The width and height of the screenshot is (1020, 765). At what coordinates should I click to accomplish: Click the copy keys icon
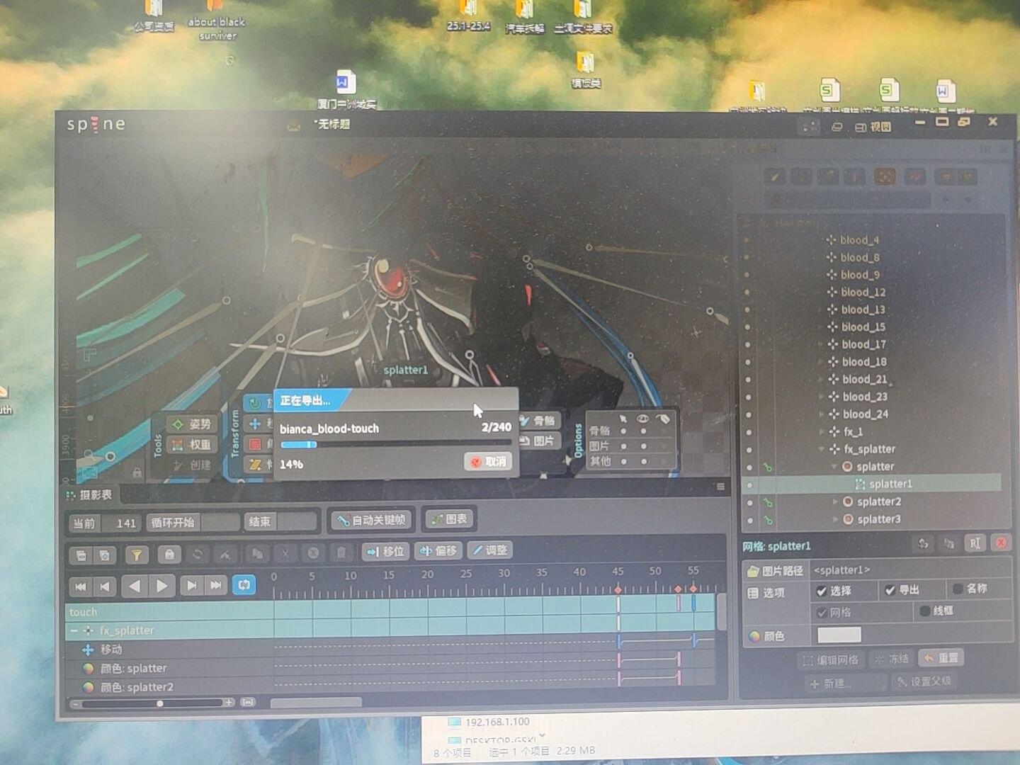[x=257, y=553]
